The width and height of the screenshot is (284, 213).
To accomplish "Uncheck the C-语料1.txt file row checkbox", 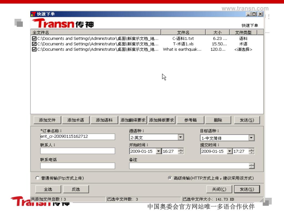I will point(34,38).
